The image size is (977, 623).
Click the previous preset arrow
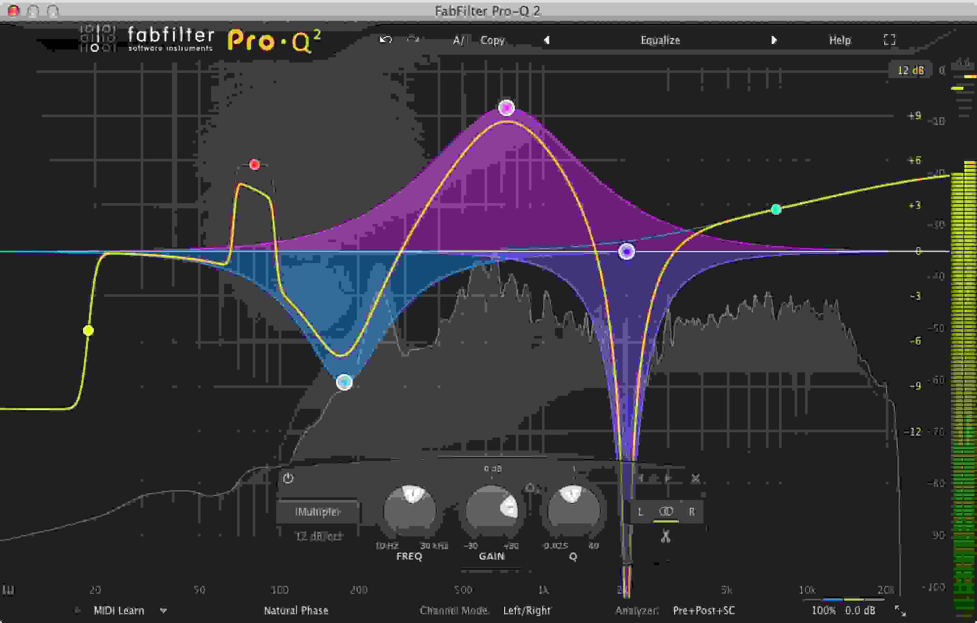(x=547, y=40)
